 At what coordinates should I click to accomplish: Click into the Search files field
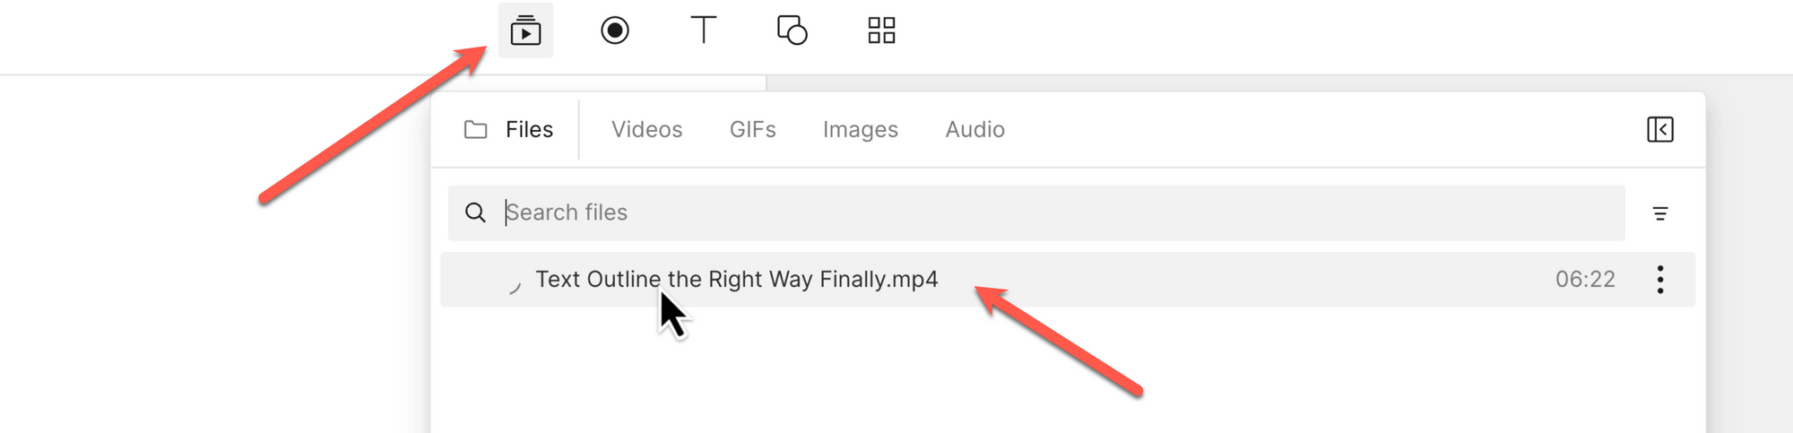click(986, 212)
